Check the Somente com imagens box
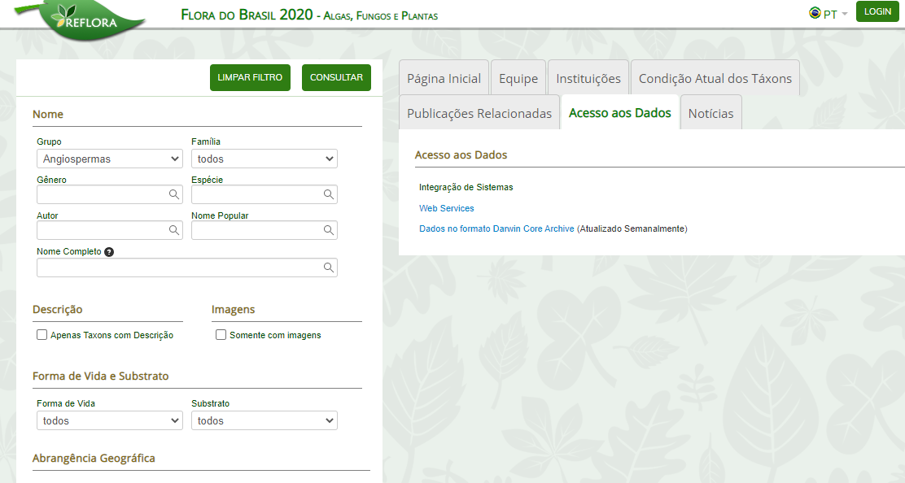This screenshot has height=483, width=905. (221, 335)
